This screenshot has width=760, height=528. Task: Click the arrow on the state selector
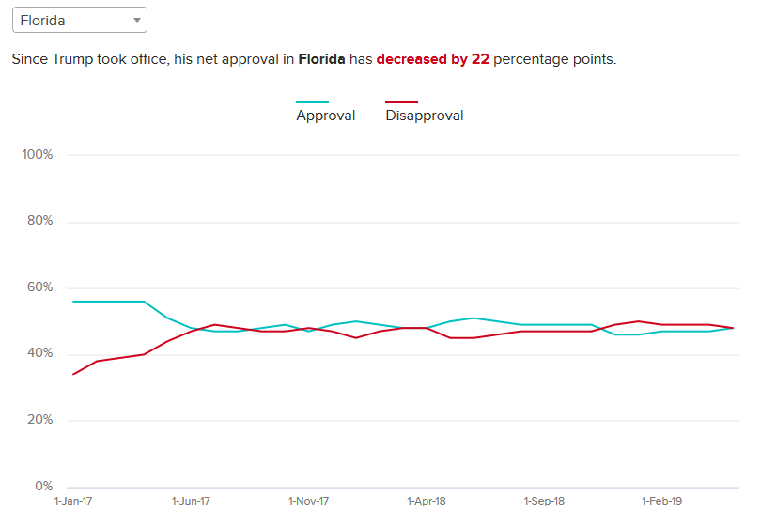[x=137, y=20]
